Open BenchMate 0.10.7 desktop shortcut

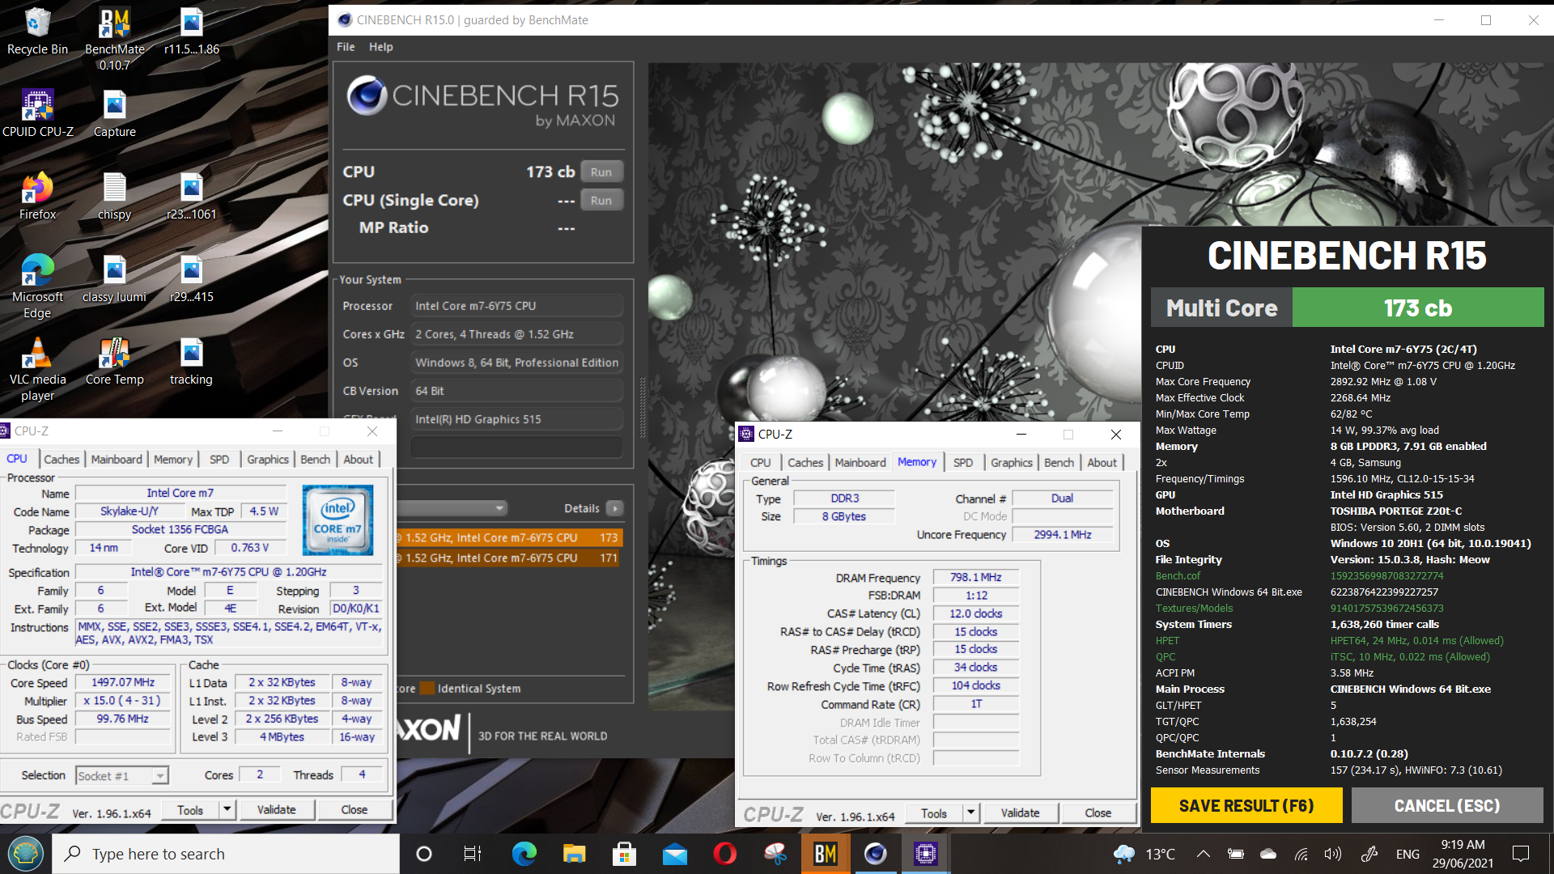point(114,39)
